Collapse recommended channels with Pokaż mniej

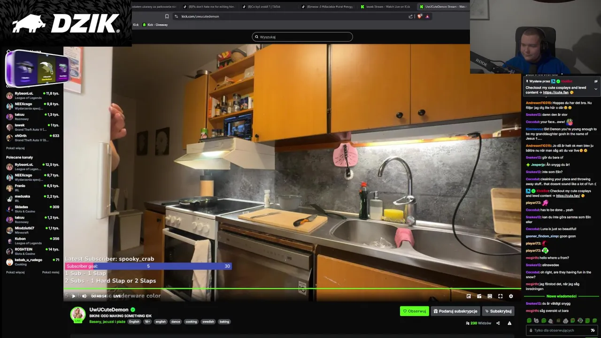click(51, 272)
